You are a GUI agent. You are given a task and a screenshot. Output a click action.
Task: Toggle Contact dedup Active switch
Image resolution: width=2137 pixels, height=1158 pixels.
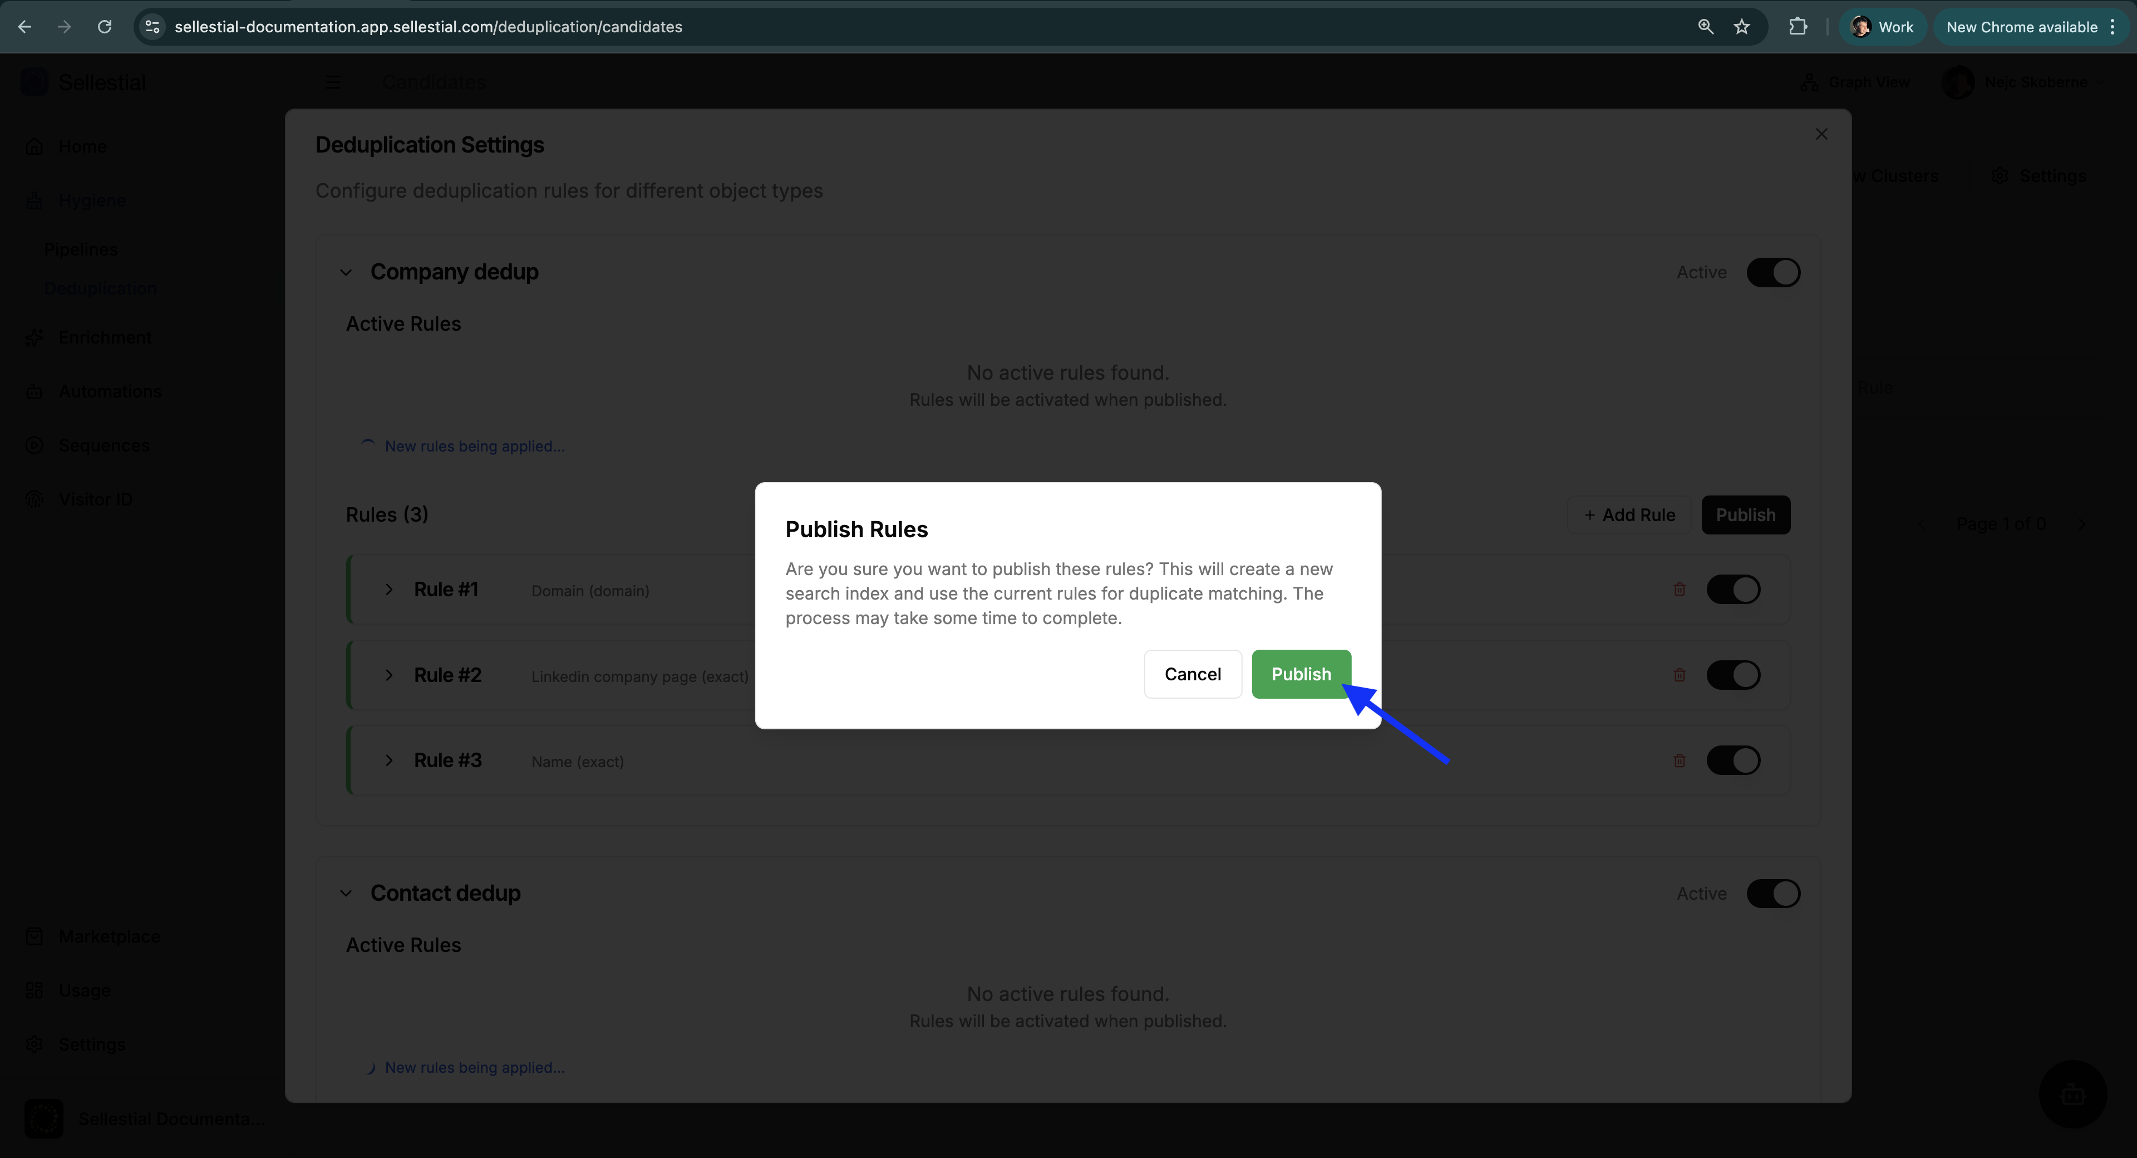1774,893
